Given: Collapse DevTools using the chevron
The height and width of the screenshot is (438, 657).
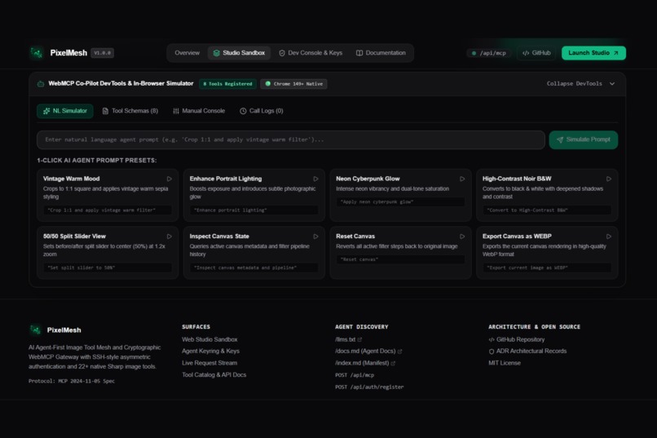Looking at the screenshot, I should (x=612, y=84).
